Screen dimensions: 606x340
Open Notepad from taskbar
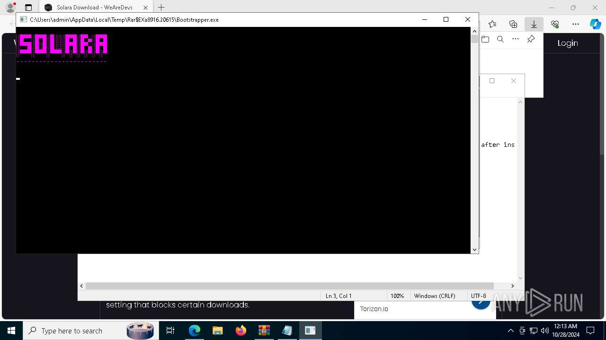287,331
